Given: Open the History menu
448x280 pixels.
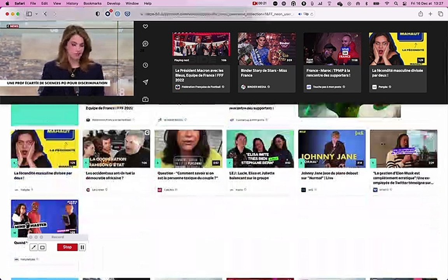Looking at the screenshot, I should 72,3.
